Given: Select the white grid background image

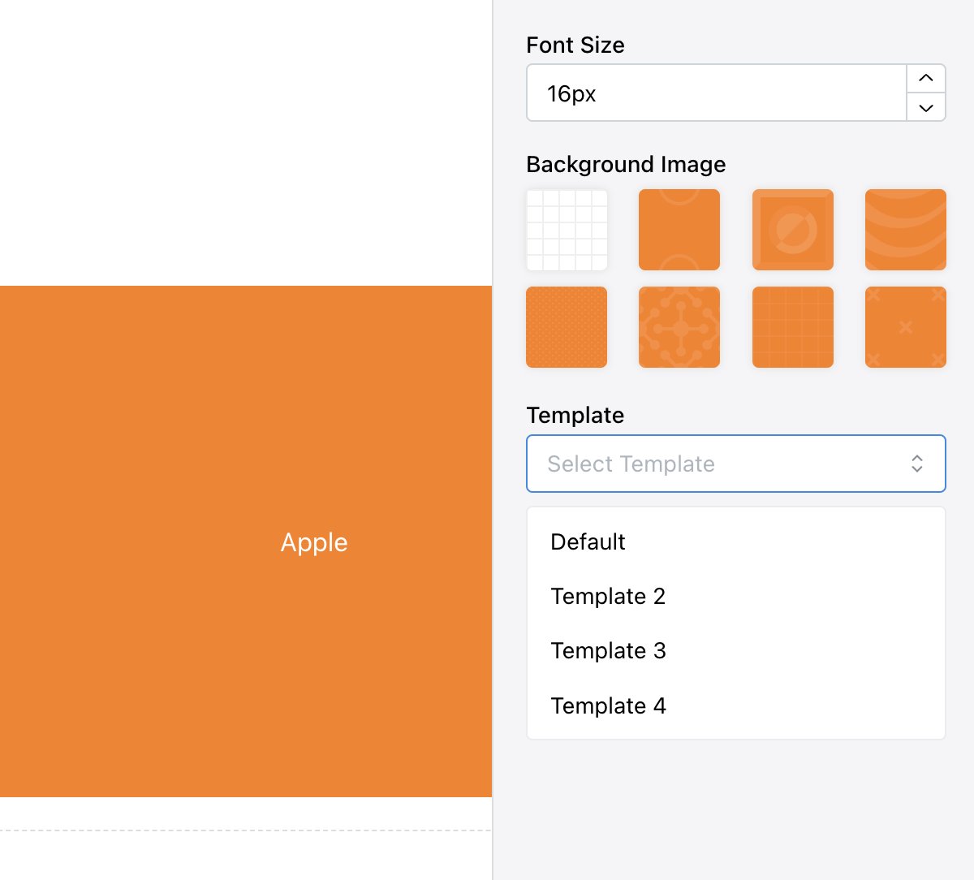Looking at the screenshot, I should pyautogui.click(x=567, y=230).
